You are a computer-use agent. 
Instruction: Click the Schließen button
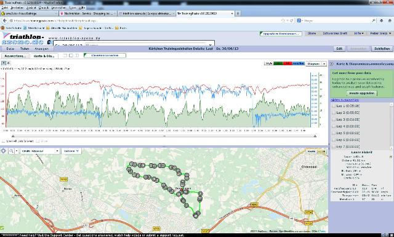382,49
